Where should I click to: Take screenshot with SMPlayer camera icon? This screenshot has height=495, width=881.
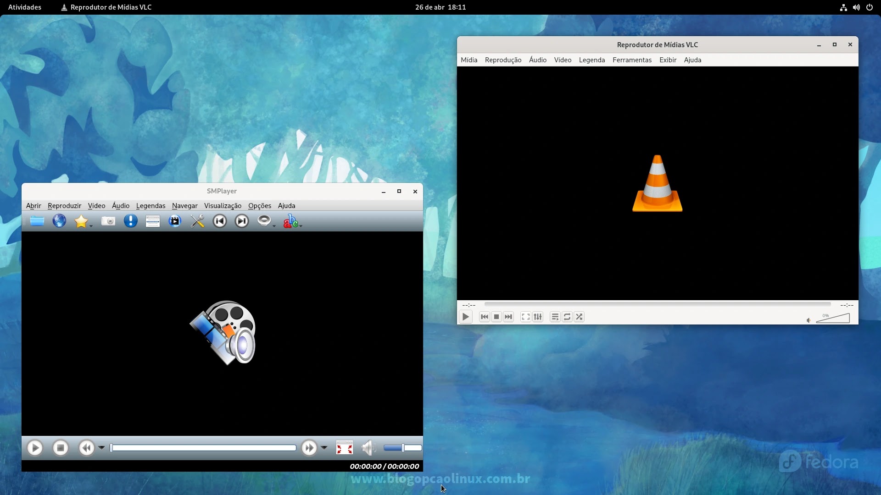pos(108,221)
